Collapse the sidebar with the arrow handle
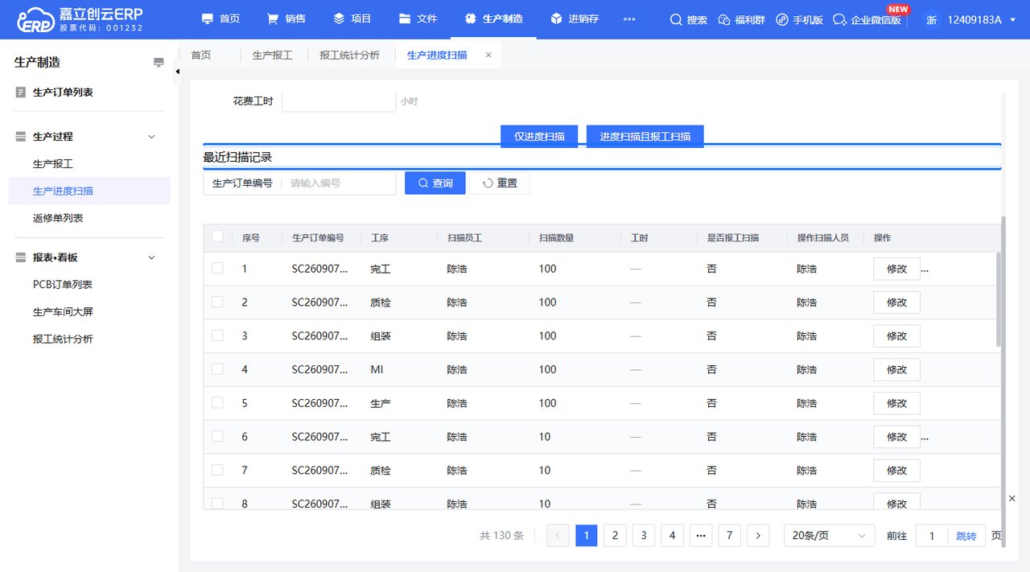Viewport: 1030px width, 572px height. point(177,72)
